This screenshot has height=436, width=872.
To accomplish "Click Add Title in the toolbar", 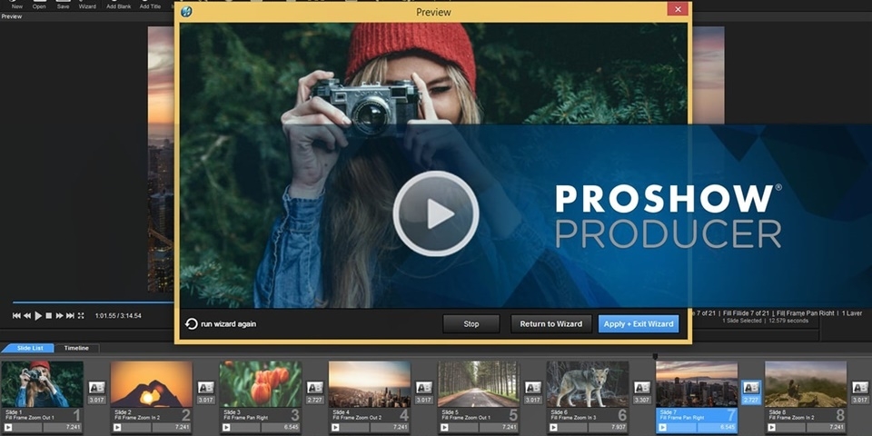I will pyautogui.click(x=150, y=5).
